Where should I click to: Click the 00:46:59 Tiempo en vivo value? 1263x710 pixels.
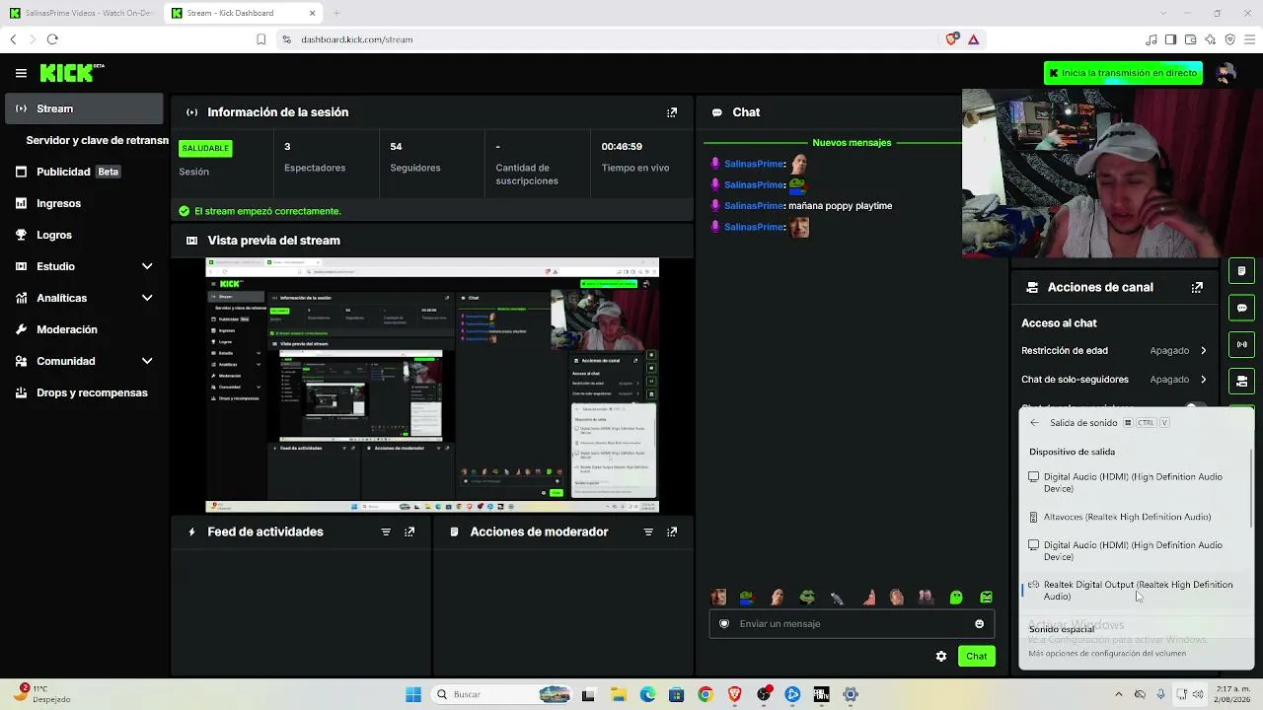click(622, 146)
